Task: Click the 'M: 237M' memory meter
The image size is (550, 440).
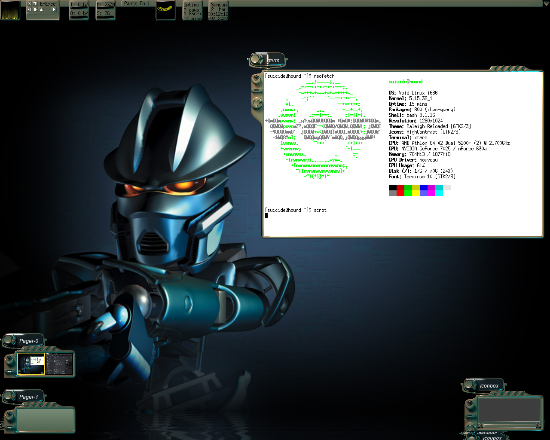Action: tap(105, 5)
